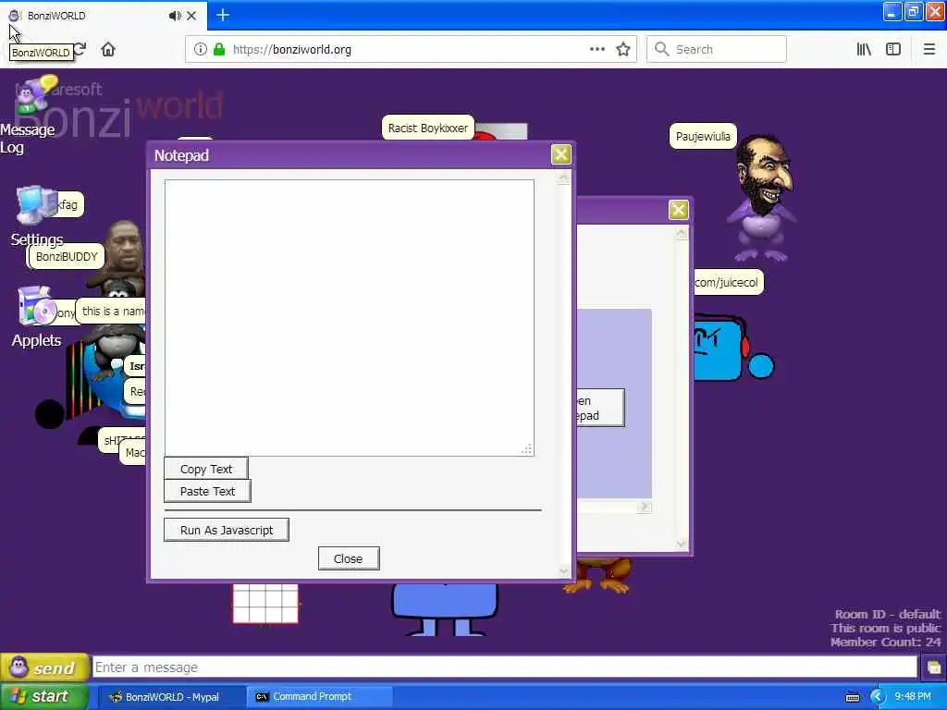Click inside the Notepad text area
947x710 pixels.
[x=349, y=318]
